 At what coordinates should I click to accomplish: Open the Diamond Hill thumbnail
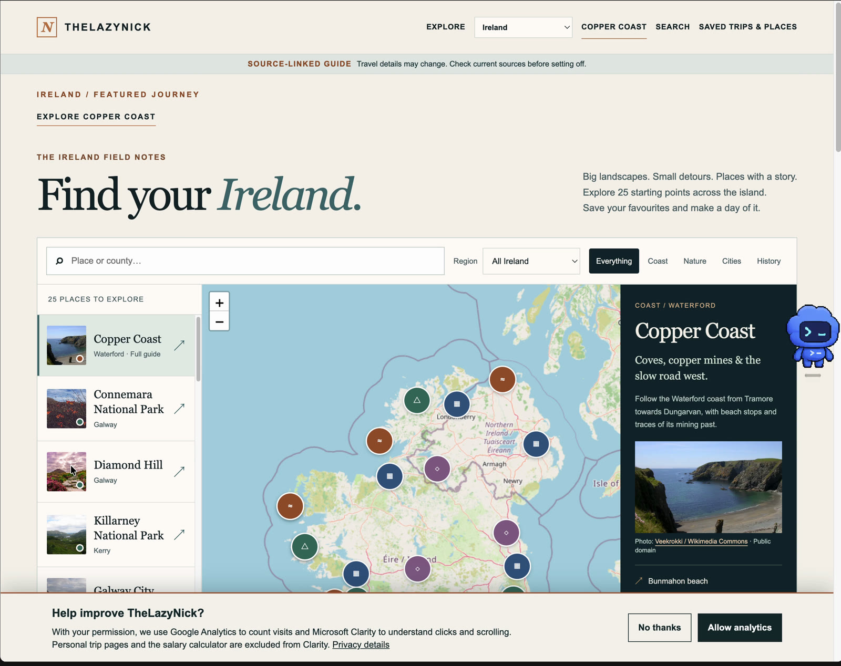[x=66, y=472]
